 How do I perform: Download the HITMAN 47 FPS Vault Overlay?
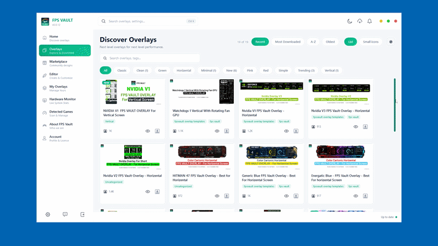(x=227, y=196)
